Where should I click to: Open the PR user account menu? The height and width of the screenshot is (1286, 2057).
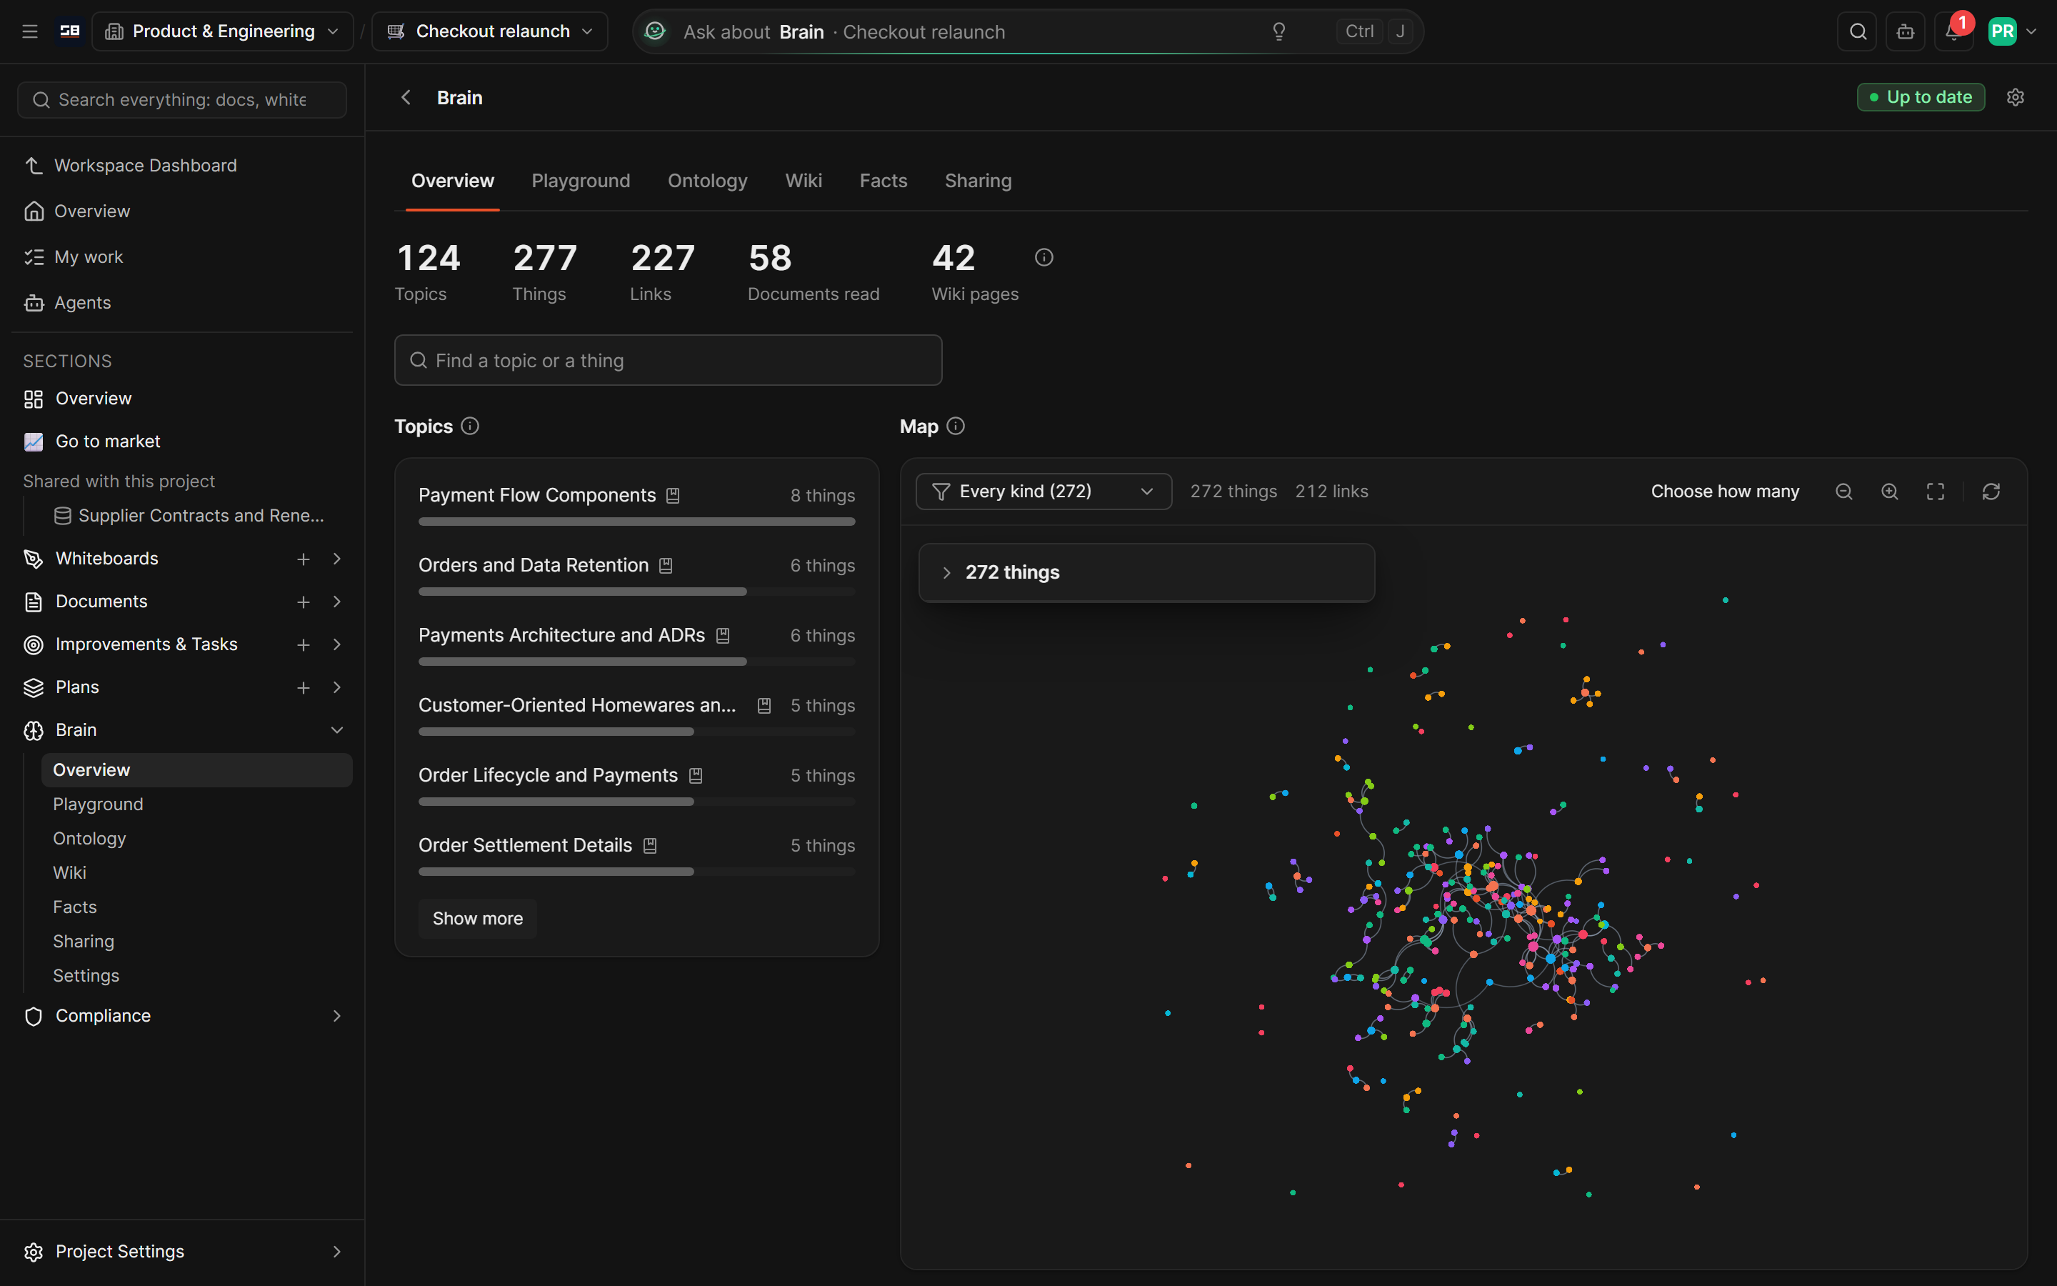(x=2011, y=31)
